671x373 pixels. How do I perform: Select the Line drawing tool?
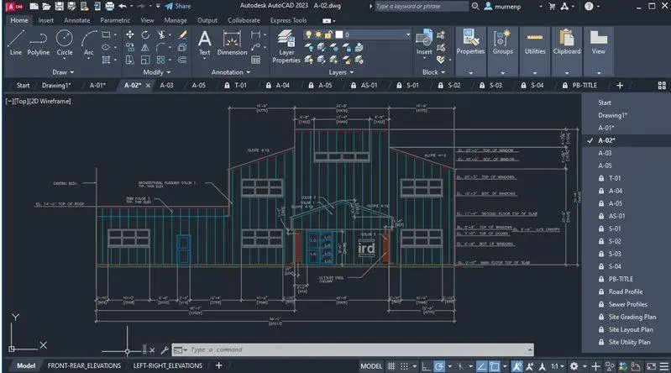point(15,42)
